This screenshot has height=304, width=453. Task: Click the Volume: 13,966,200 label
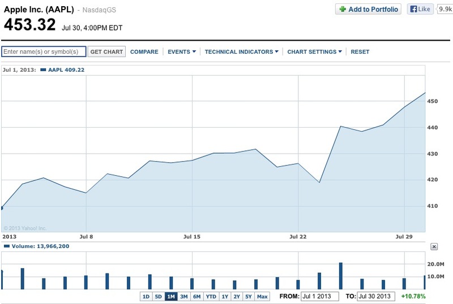tap(40, 246)
